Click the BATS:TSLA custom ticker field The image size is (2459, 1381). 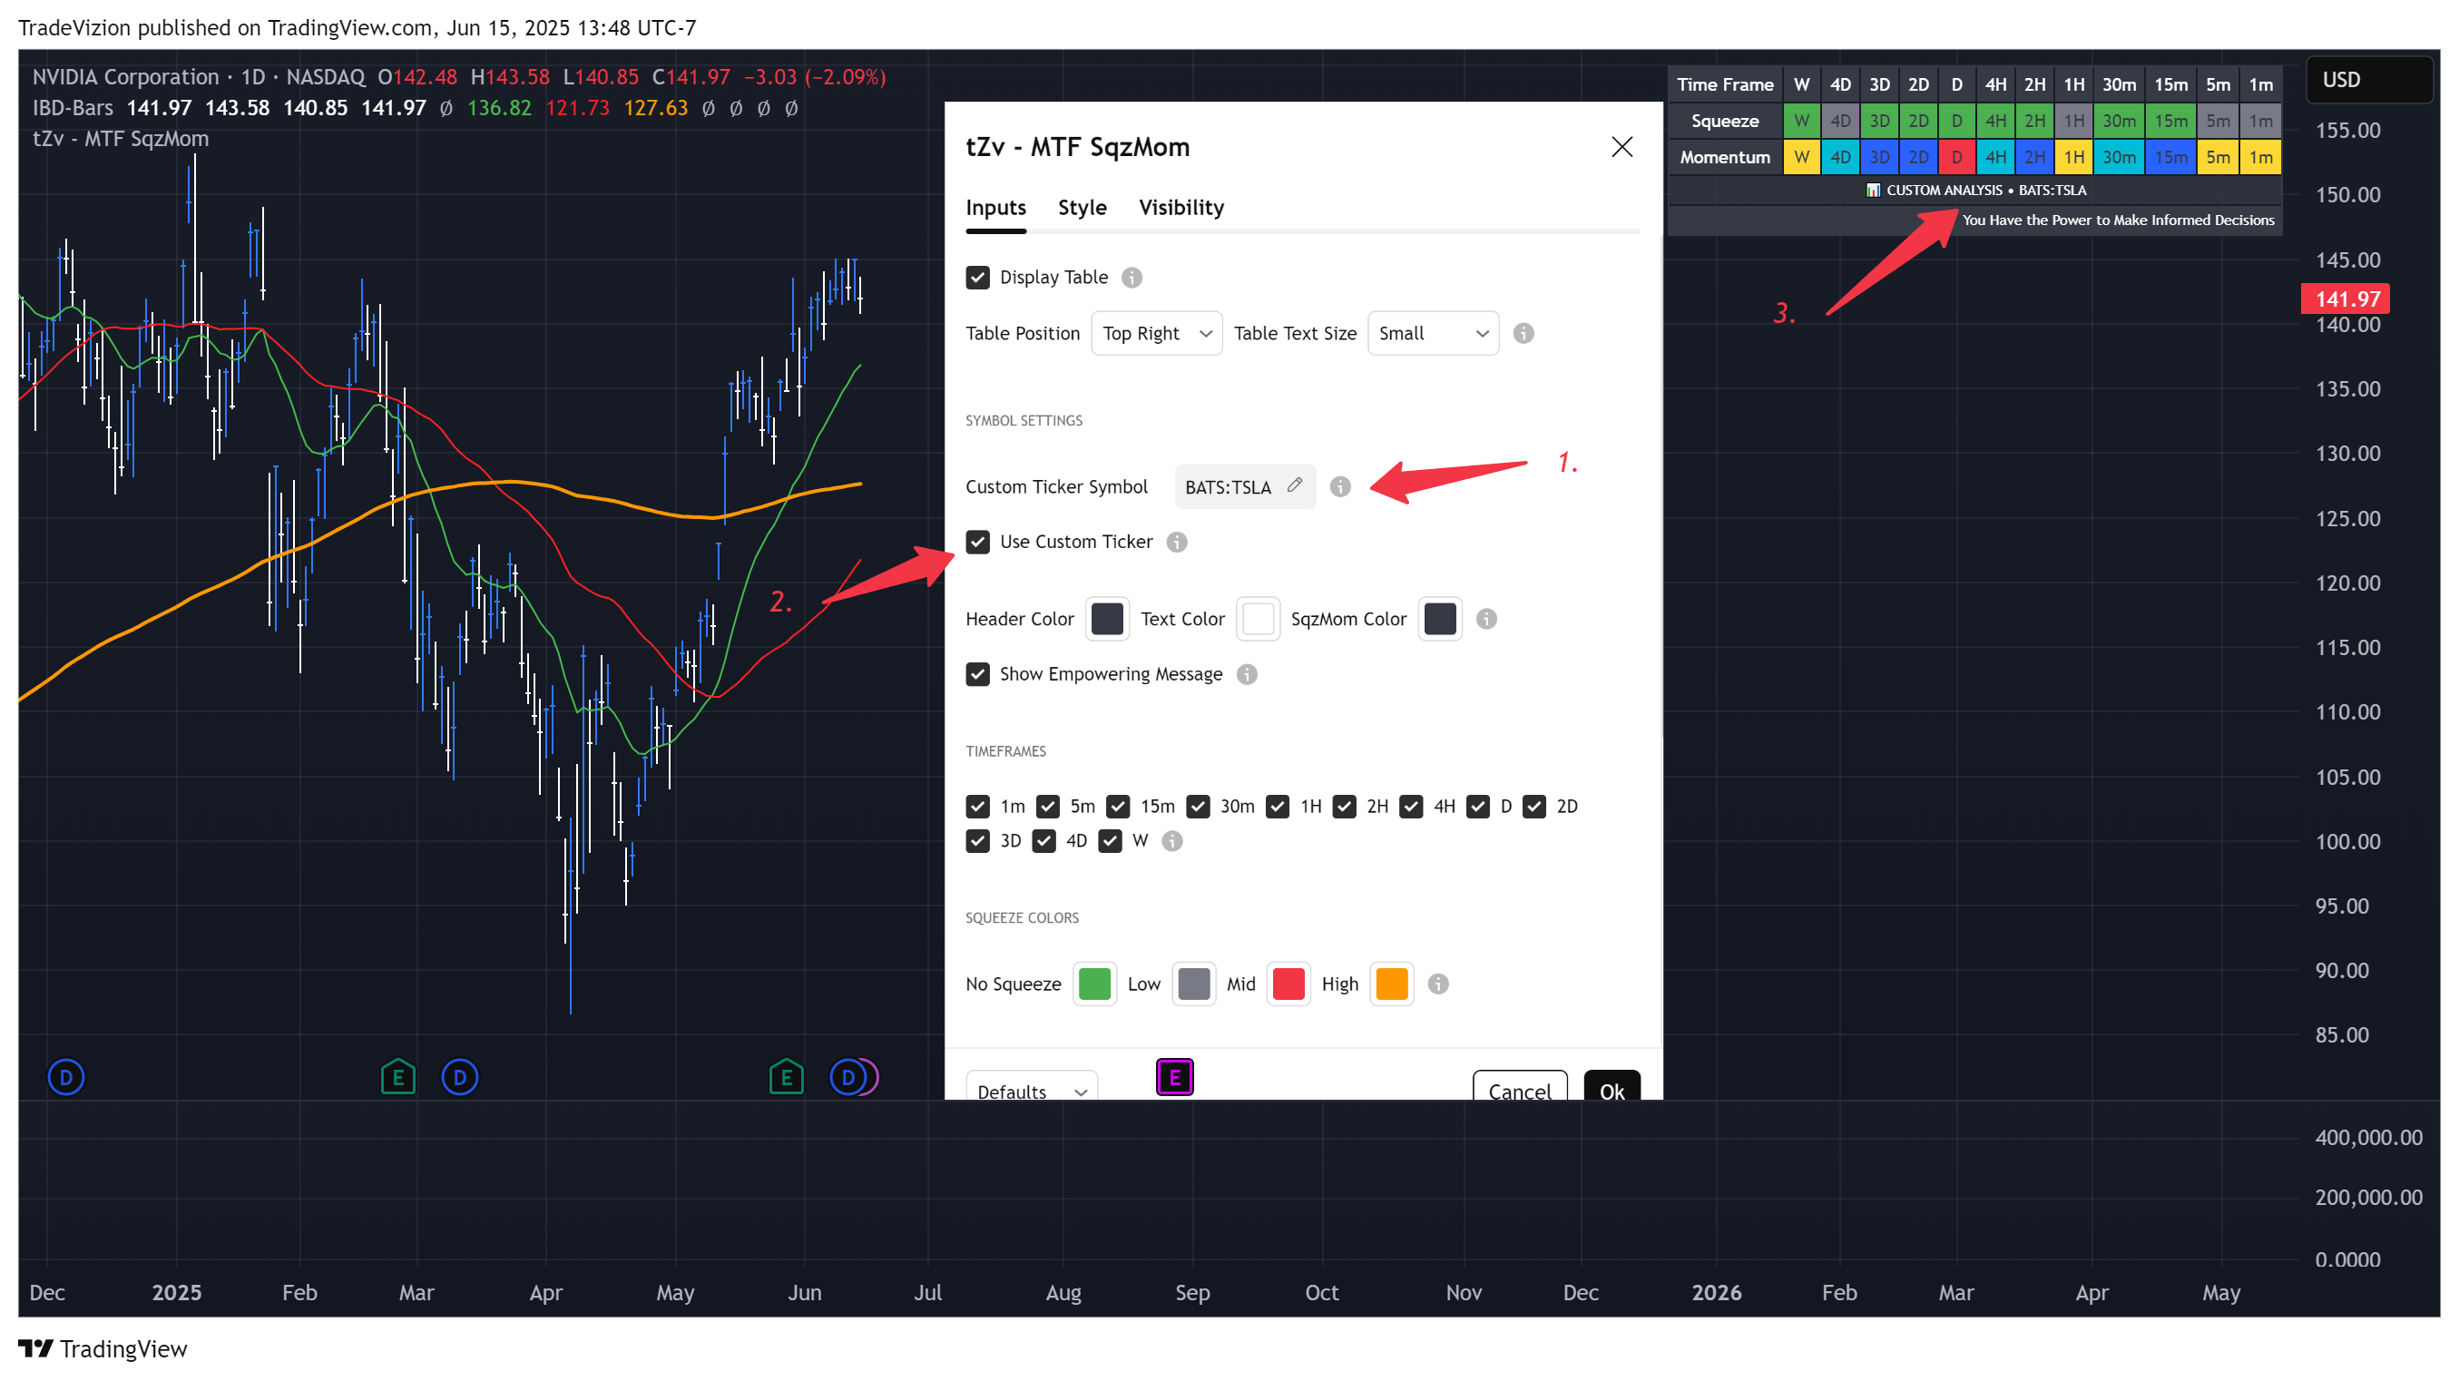coord(1245,486)
